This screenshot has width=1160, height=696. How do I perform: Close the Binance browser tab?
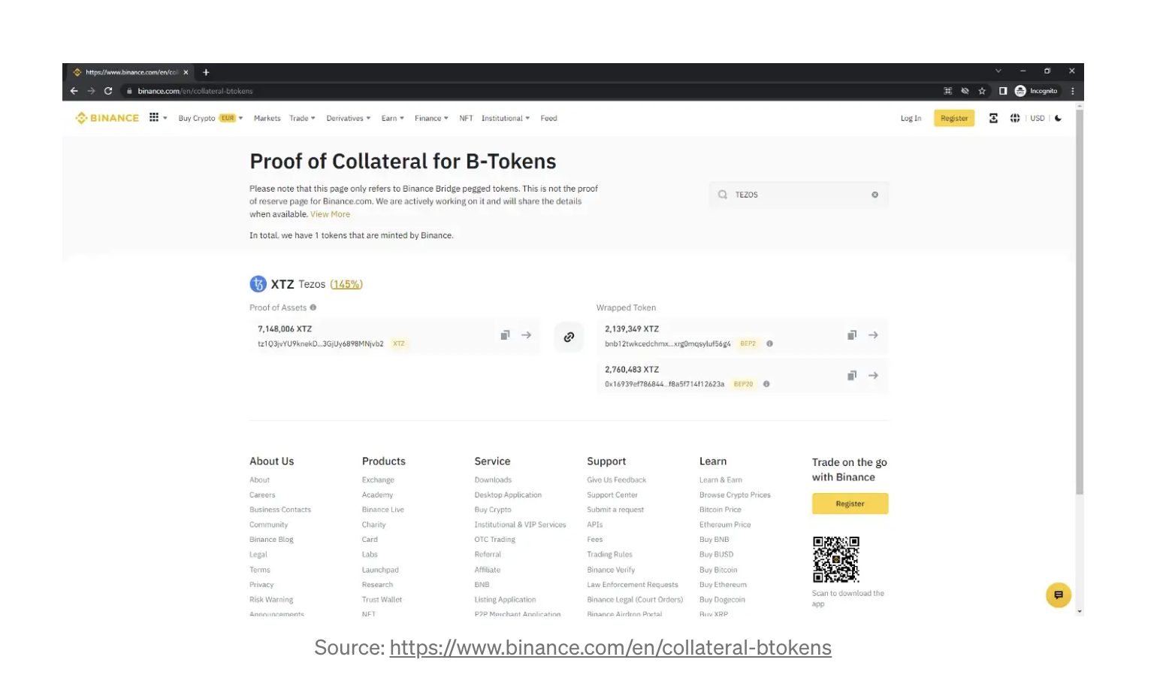click(186, 72)
